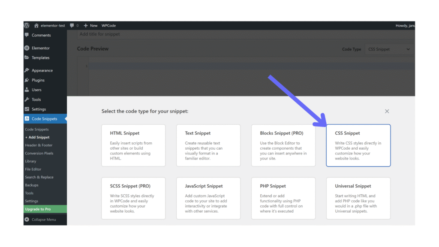Click the Users person icon

(x=27, y=90)
